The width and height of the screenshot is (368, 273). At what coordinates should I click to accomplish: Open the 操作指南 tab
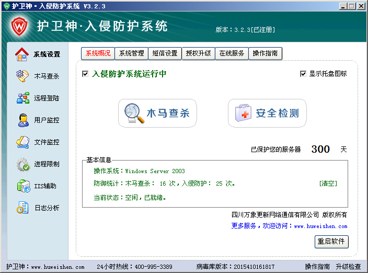click(x=265, y=53)
